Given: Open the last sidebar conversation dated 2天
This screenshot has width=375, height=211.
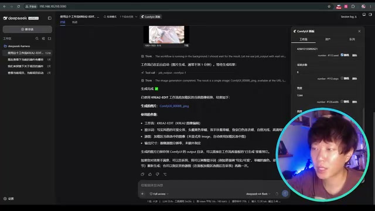Looking at the screenshot, I should [x=28, y=73].
